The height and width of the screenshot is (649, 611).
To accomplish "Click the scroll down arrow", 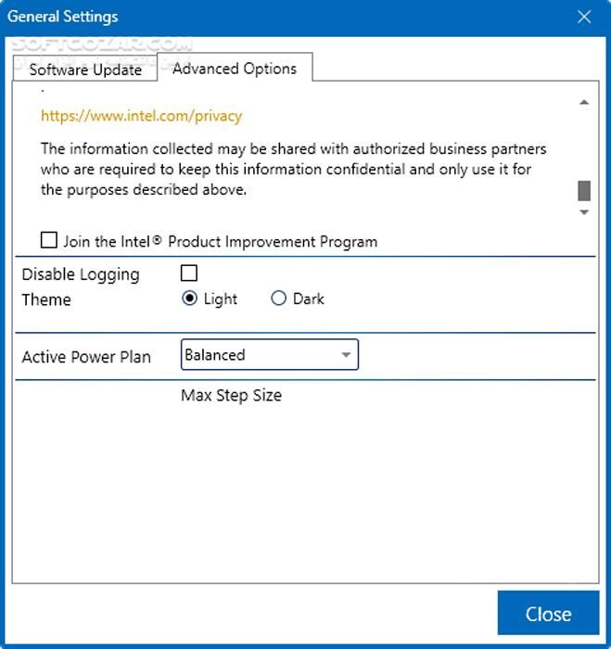I will pos(584,212).
